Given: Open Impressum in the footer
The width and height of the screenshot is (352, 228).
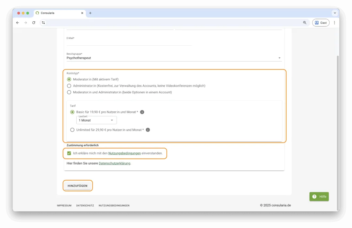Looking at the screenshot, I should click(64, 205).
